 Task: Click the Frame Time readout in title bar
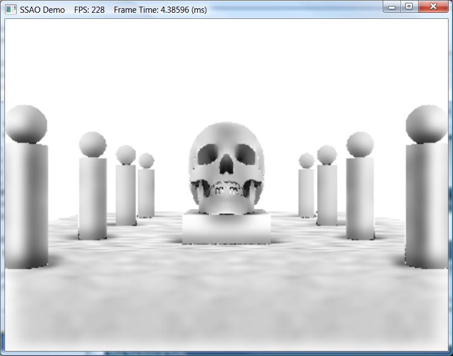160,10
